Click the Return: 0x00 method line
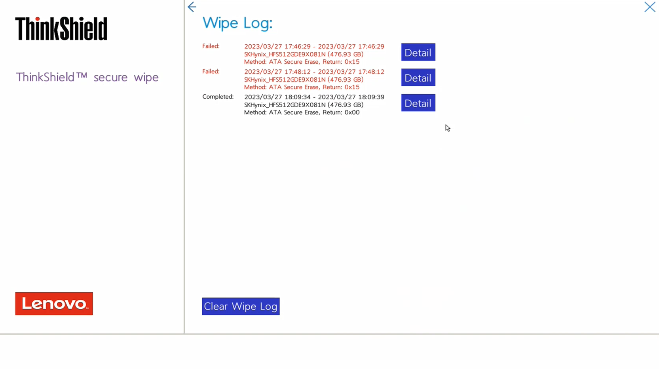 pyautogui.click(x=302, y=112)
